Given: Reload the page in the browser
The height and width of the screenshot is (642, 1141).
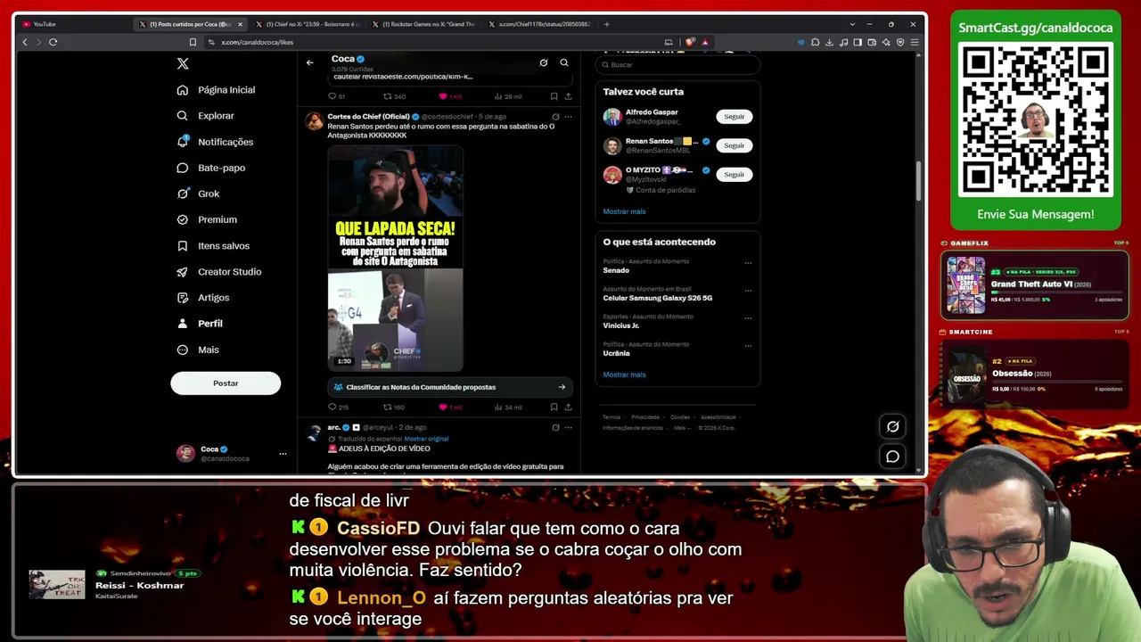Looking at the screenshot, I should [x=53, y=42].
